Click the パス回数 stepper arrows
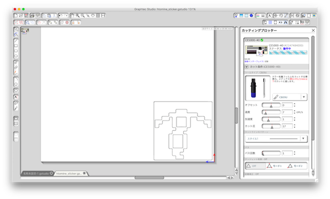Viewport: 330px width, 199px height. click(294, 153)
